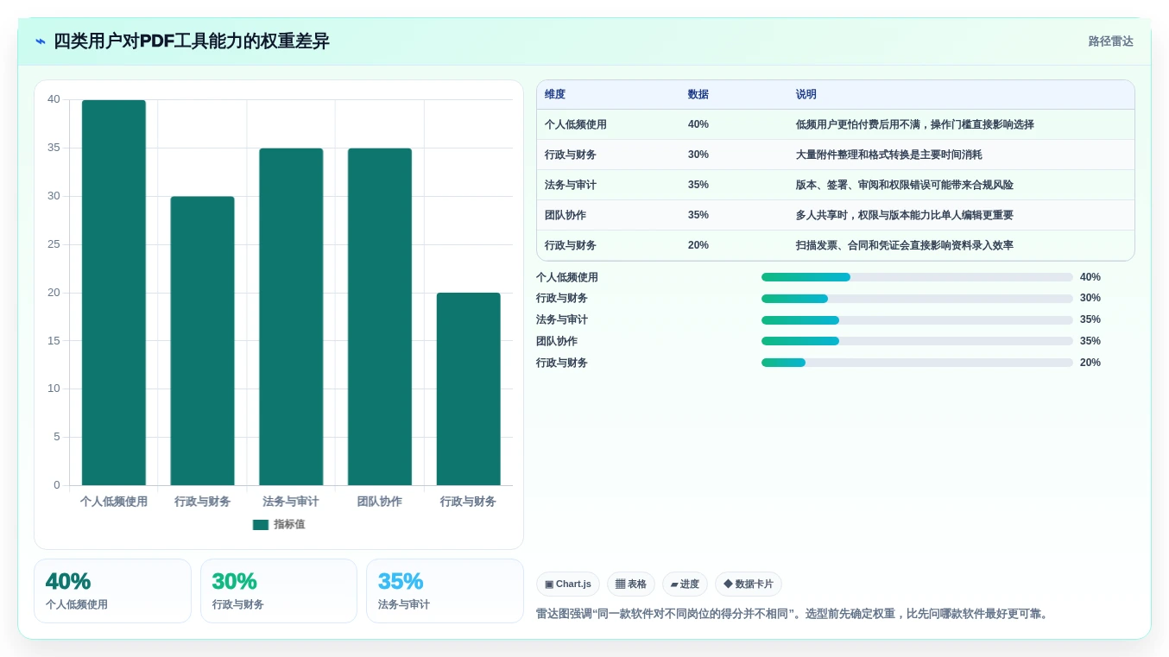Viewport: 1169px width, 657px height.
Task: Click the 40 tick on the y-axis
Action: [x=54, y=99]
